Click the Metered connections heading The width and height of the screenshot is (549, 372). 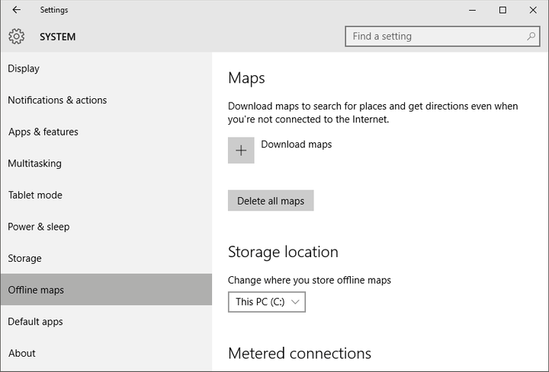pos(300,353)
